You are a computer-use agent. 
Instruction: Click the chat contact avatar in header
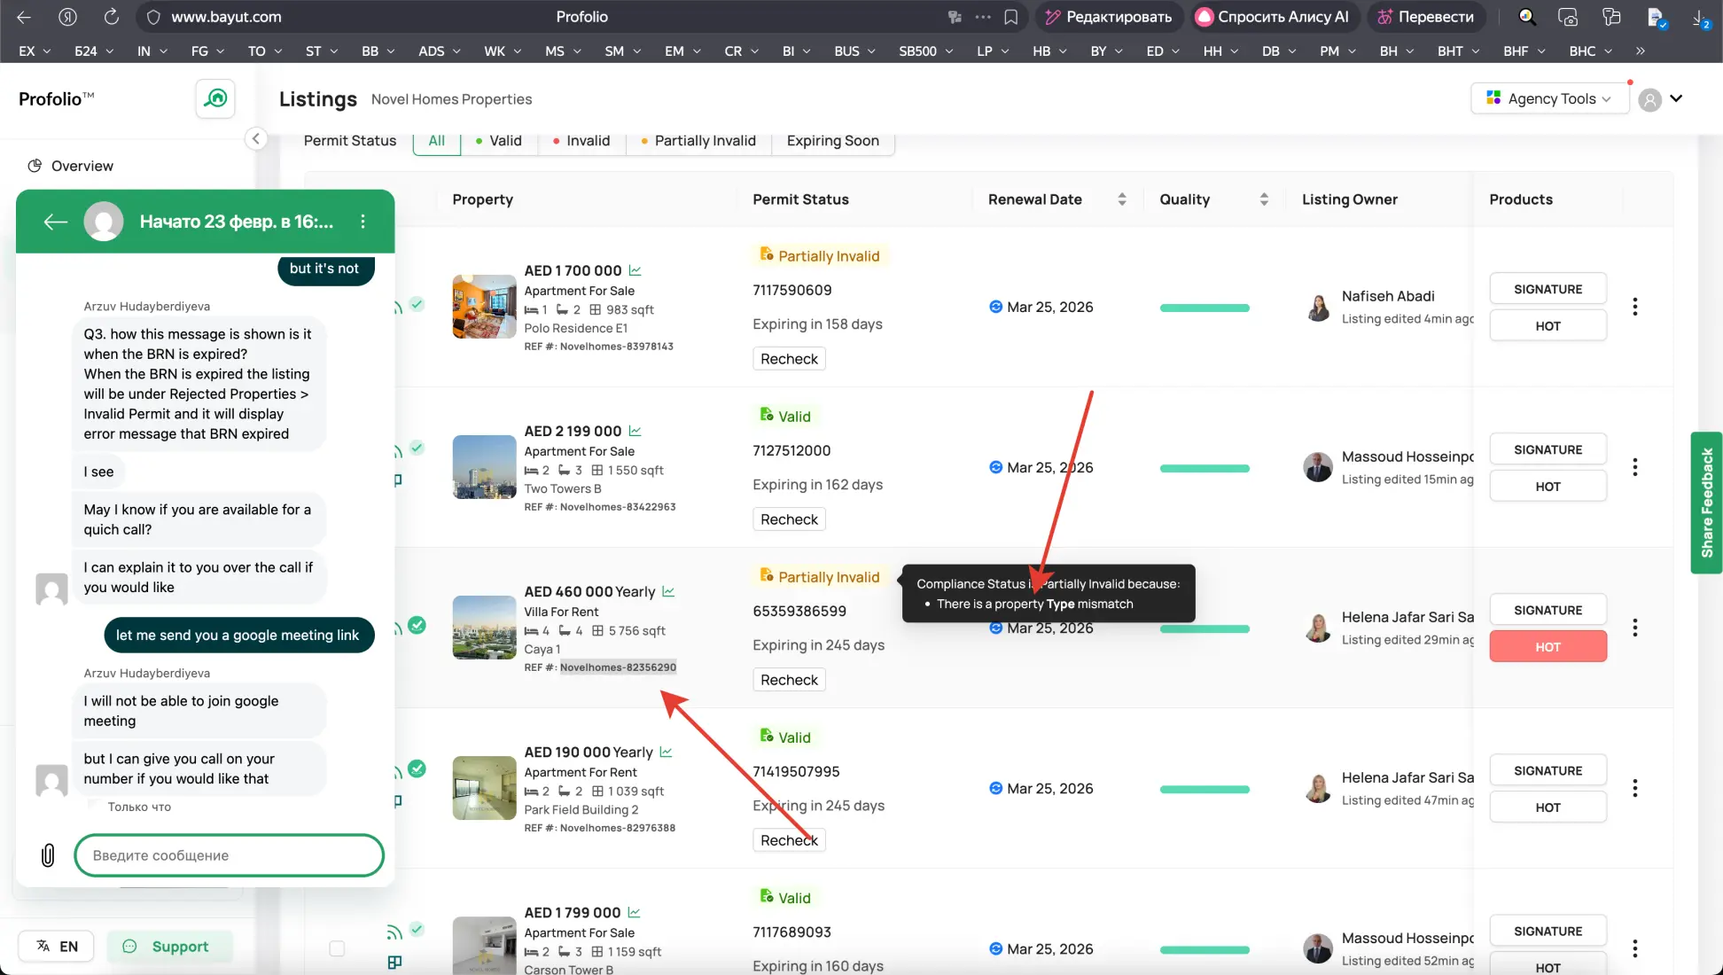pyautogui.click(x=104, y=222)
